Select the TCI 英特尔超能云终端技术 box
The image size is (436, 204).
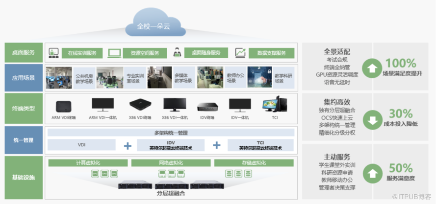point(260,145)
